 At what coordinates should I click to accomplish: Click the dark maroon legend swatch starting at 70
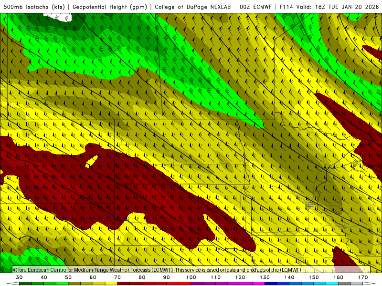coord(123,284)
